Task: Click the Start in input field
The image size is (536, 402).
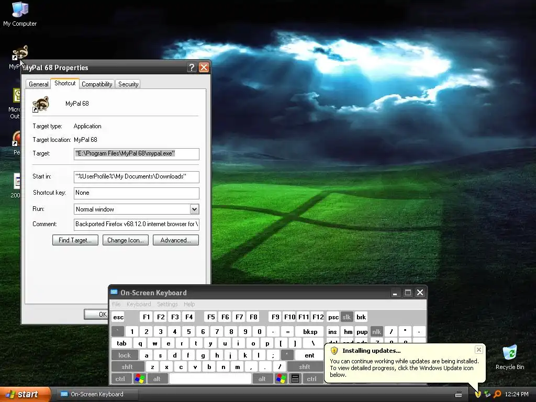Action: coord(137,177)
